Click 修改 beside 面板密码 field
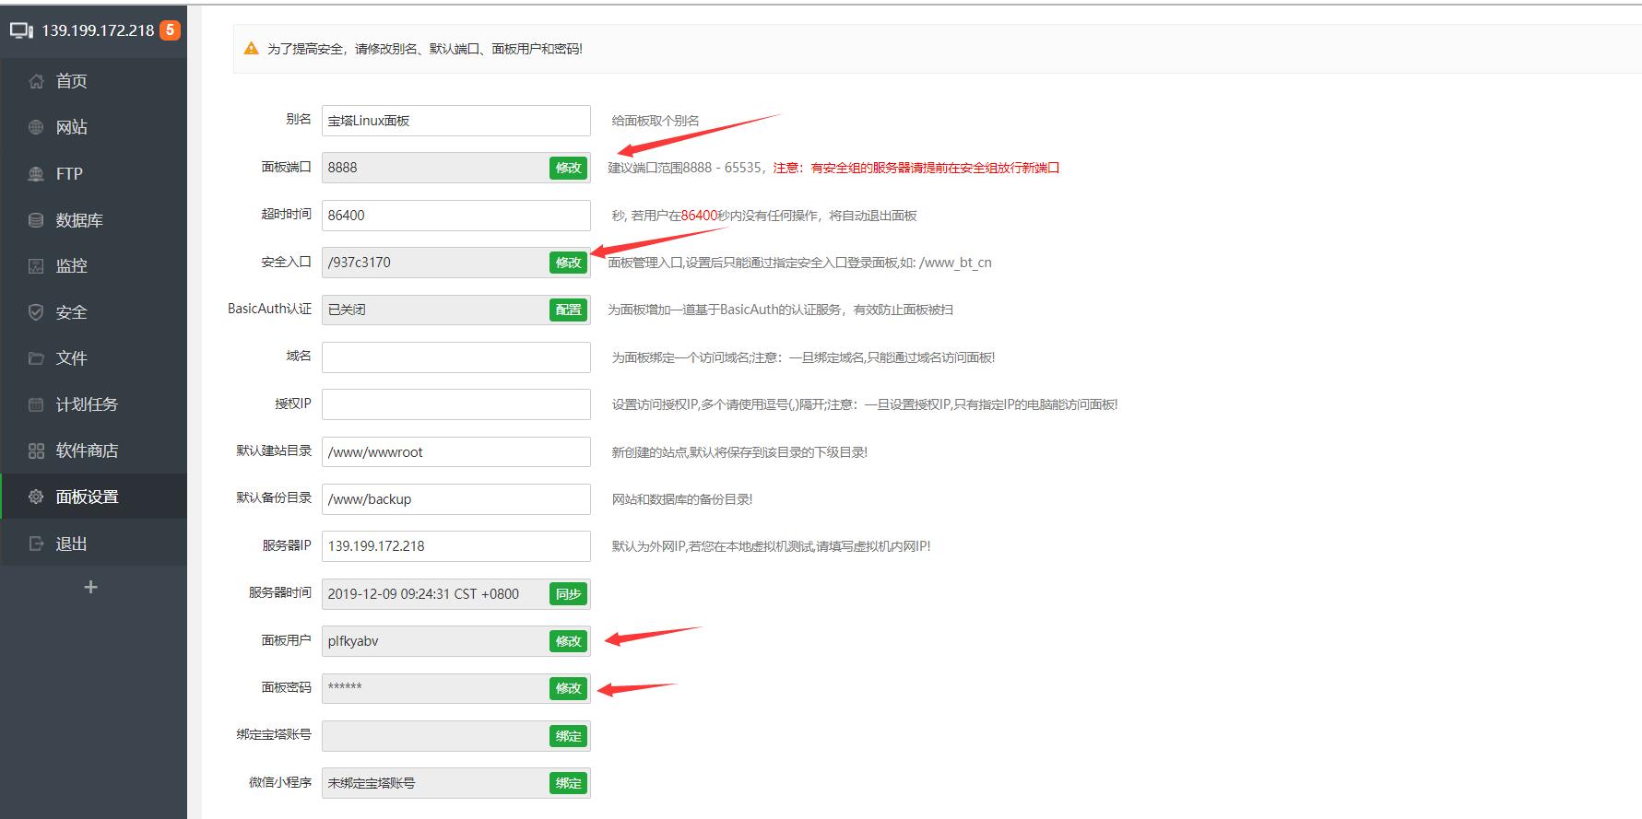The image size is (1642, 819). (568, 688)
